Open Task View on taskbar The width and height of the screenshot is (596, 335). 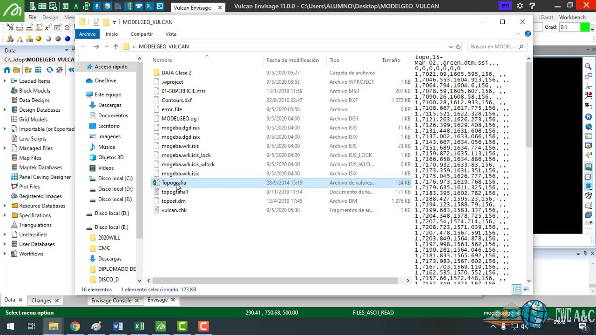click(x=31, y=326)
